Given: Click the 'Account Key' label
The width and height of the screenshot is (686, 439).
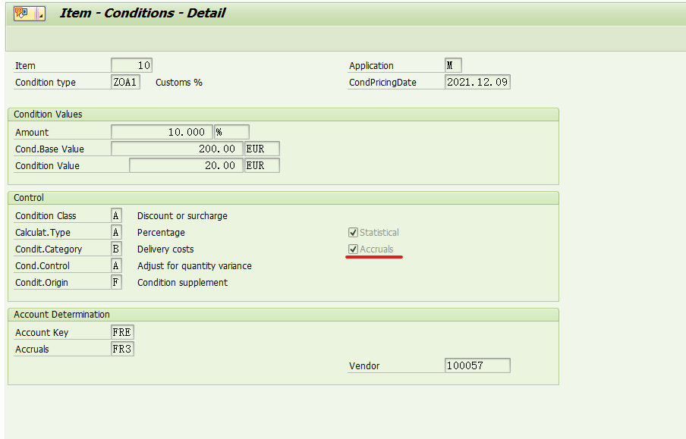Looking at the screenshot, I should (42, 333).
